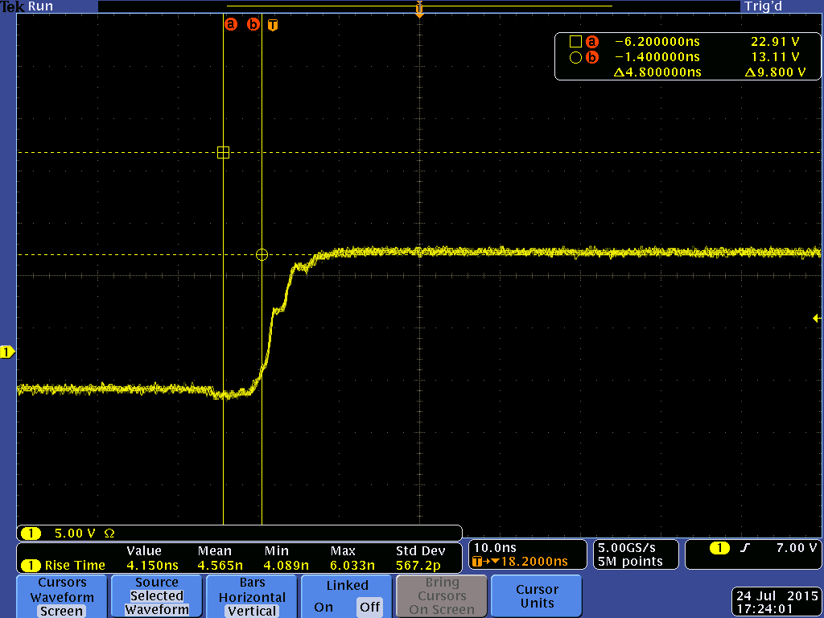Enable Linked cursors by selecting On
824x618 pixels.
coord(323,608)
